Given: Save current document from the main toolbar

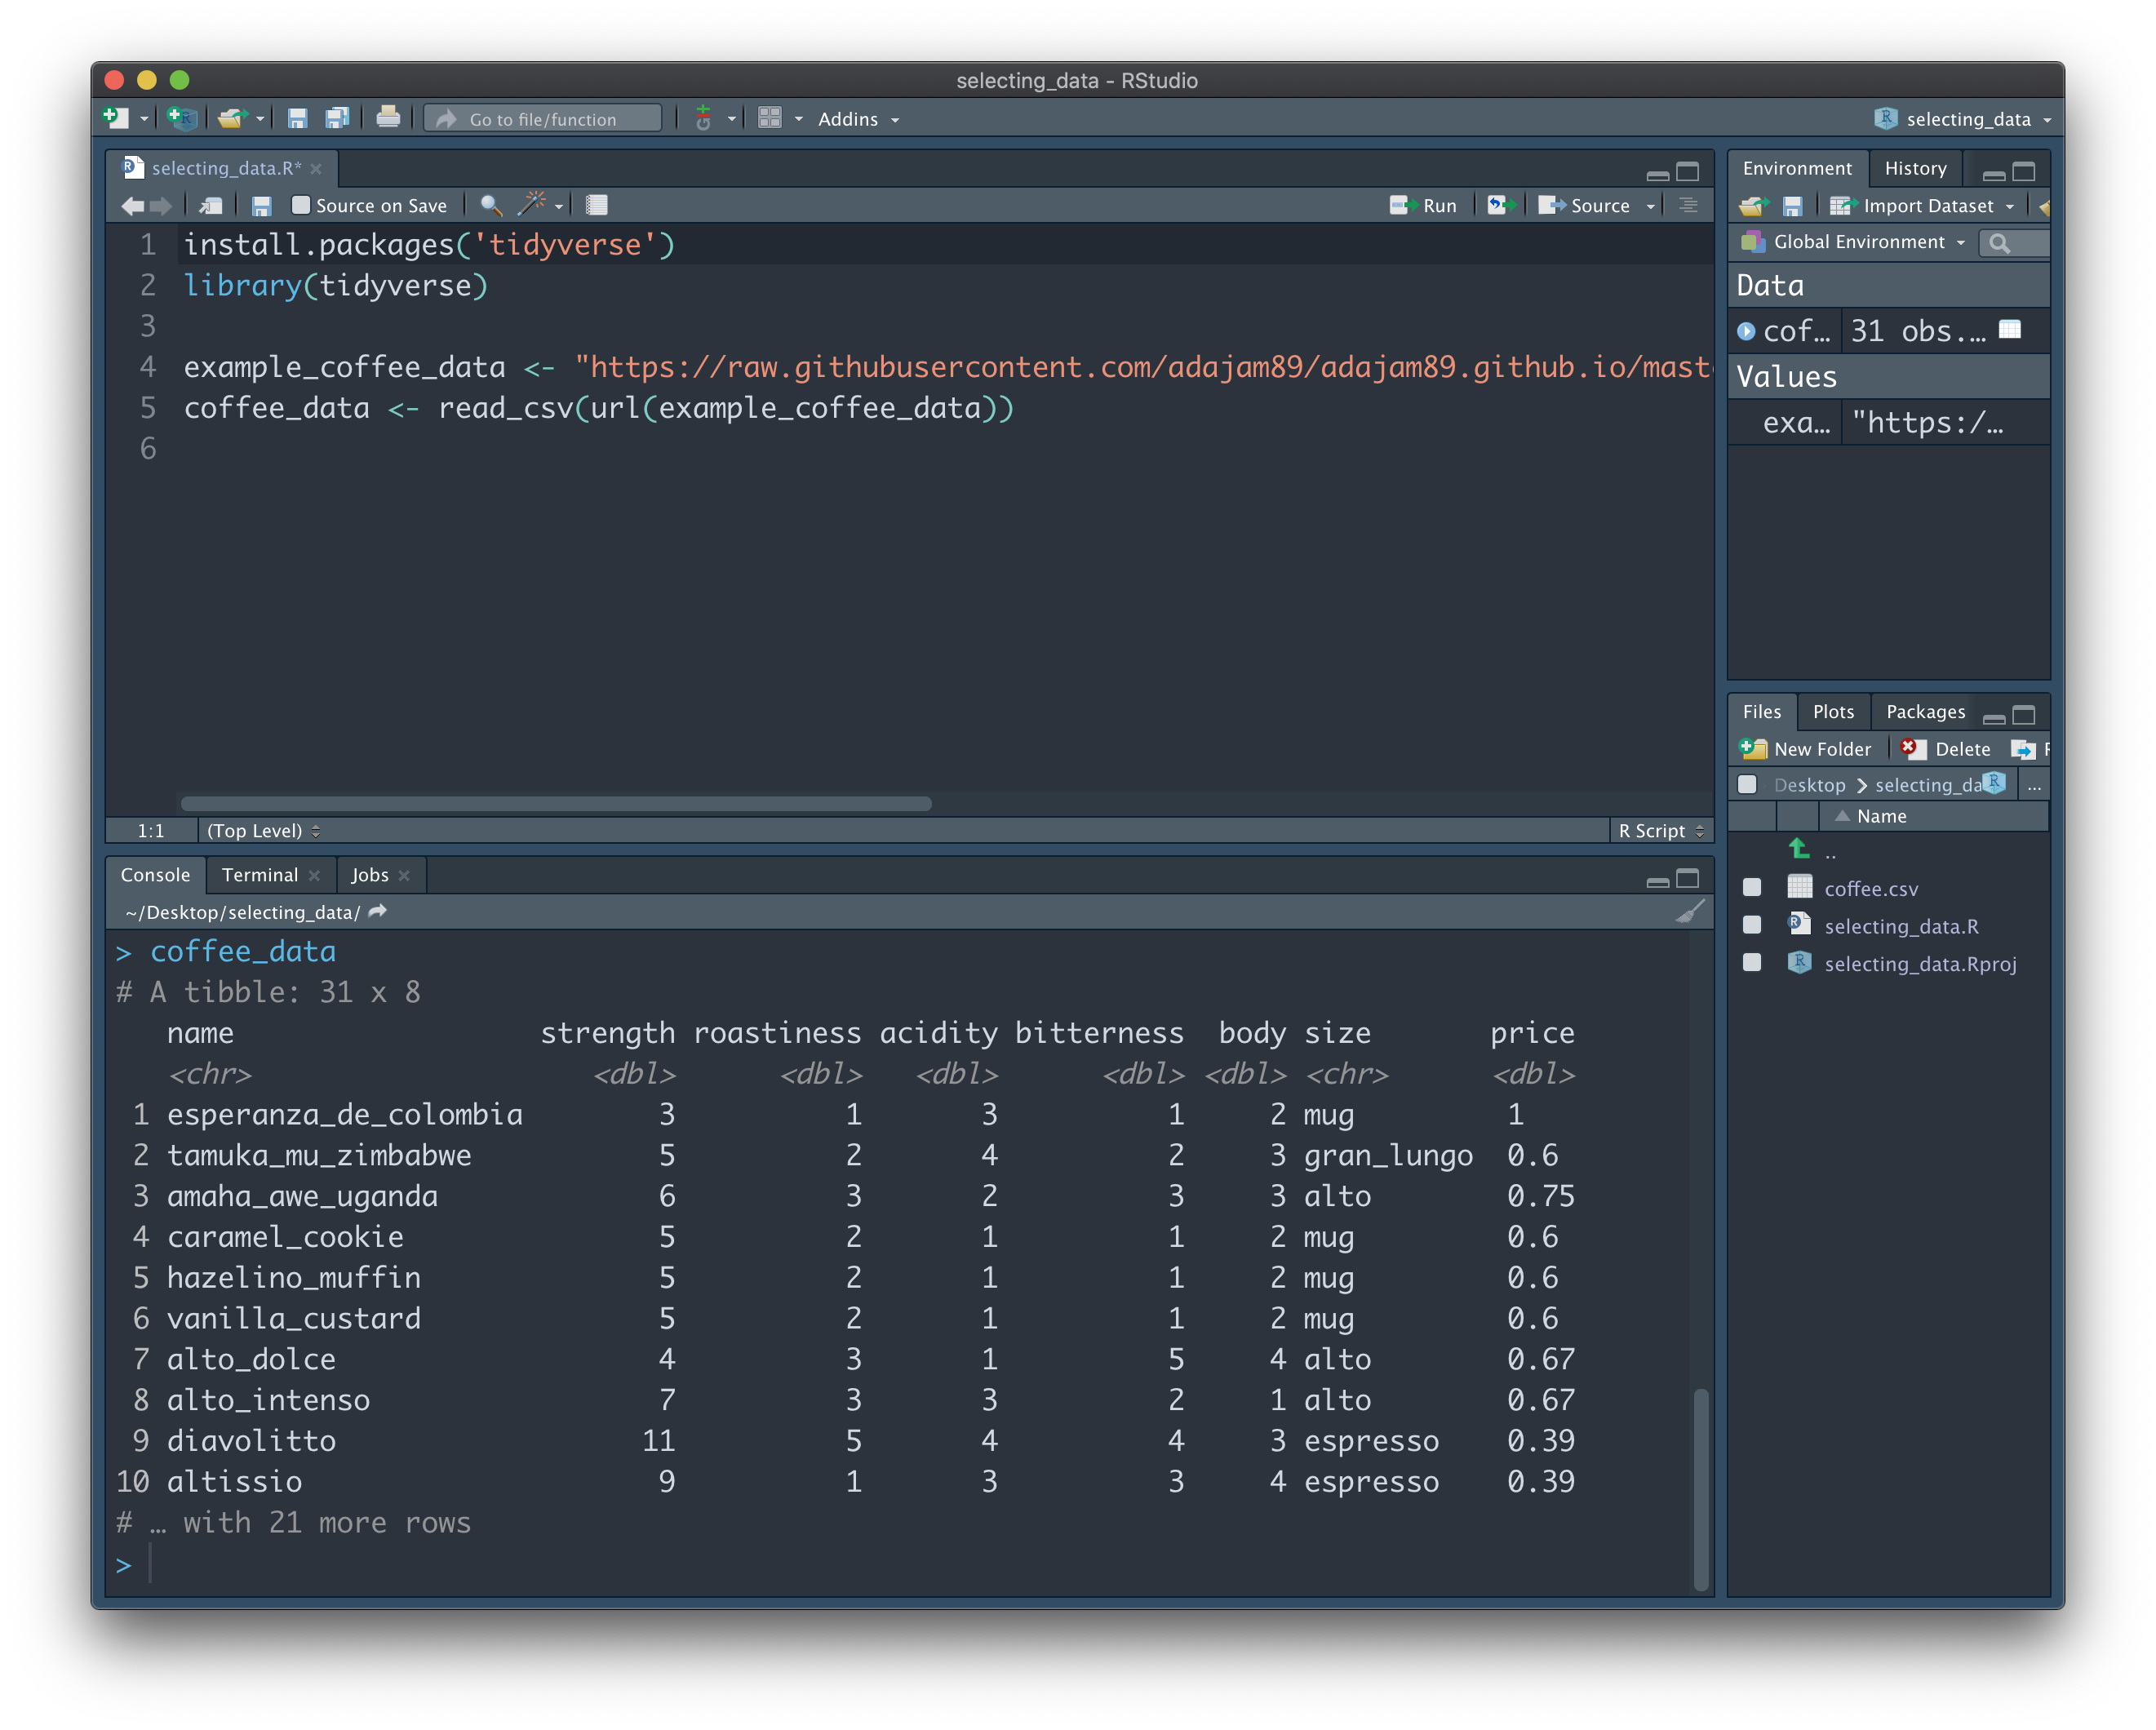Looking at the screenshot, I should pyautogui.click(x=297, y=118).
